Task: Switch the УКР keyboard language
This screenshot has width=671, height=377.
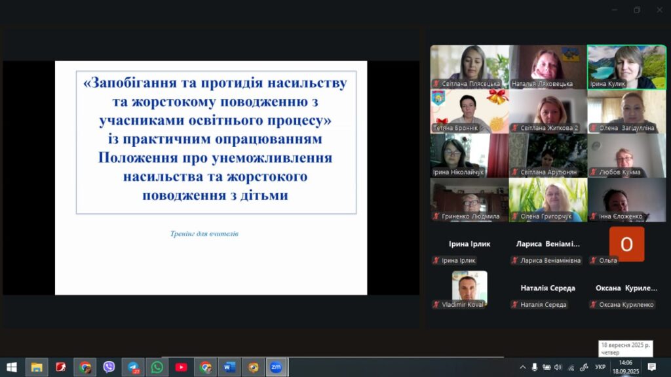Action: tap(600, 367)
